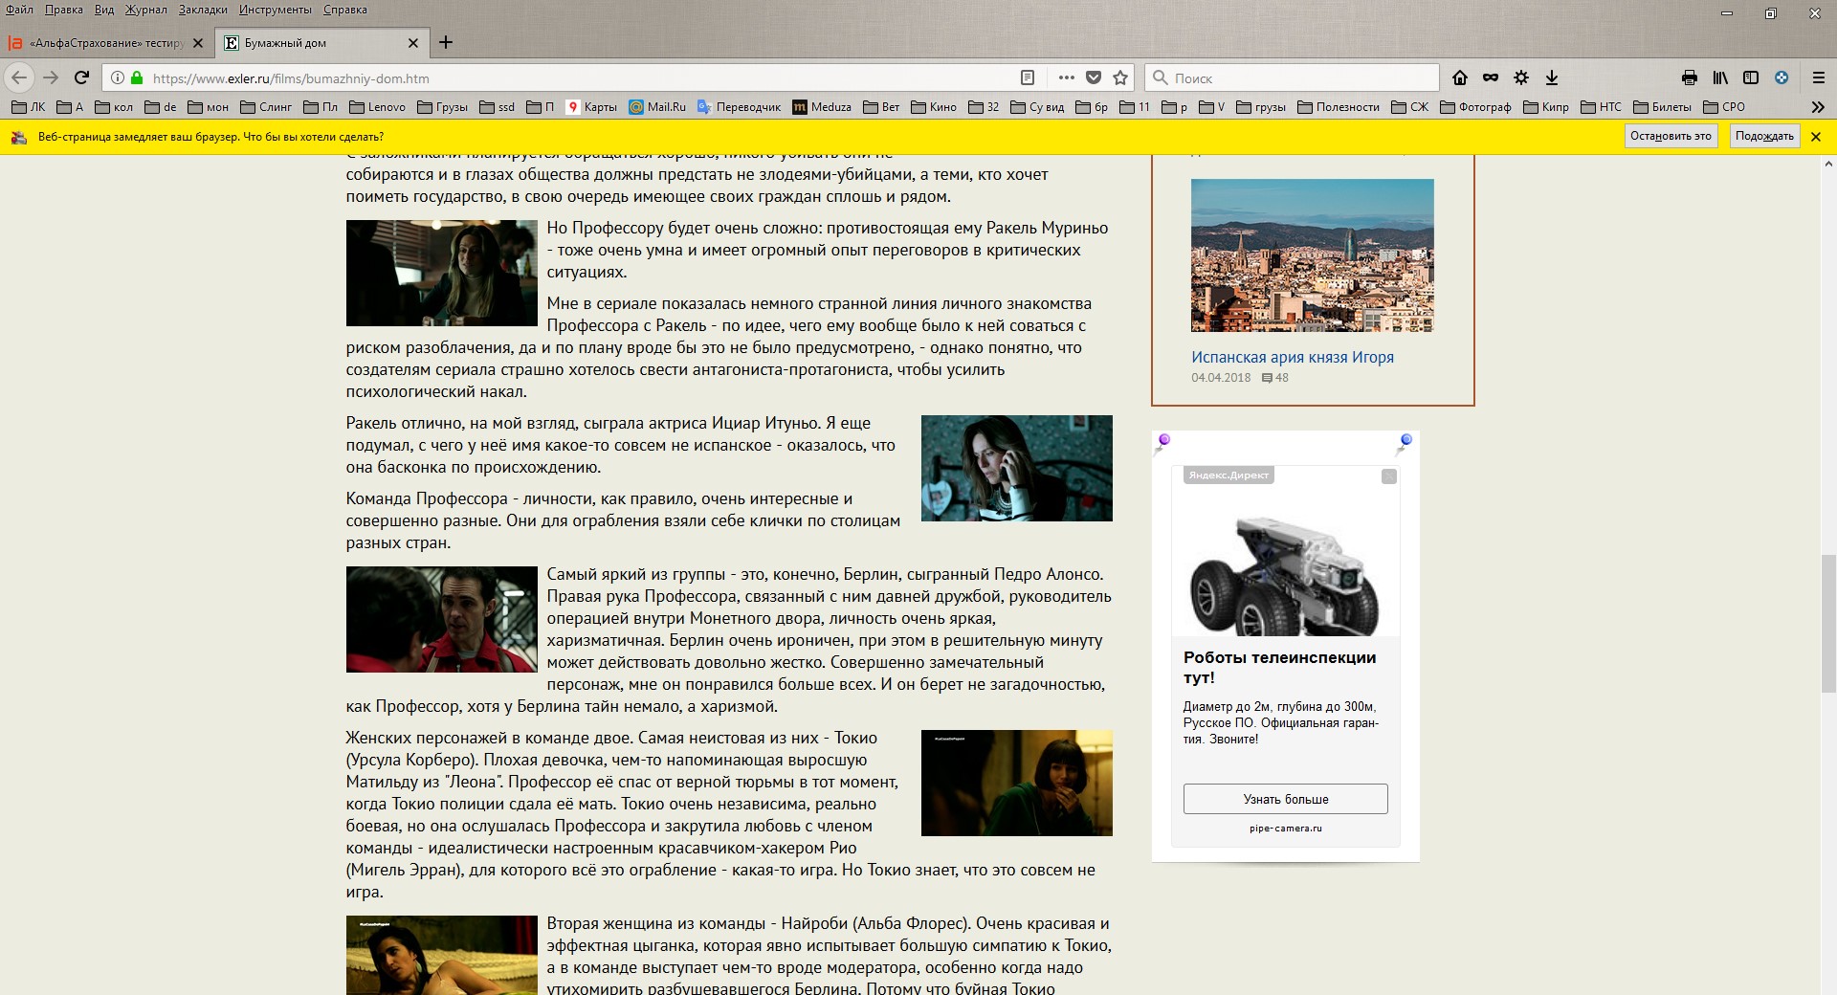
Task: Toggle the sidebar panel
Action: click(x=1751, y=77)
